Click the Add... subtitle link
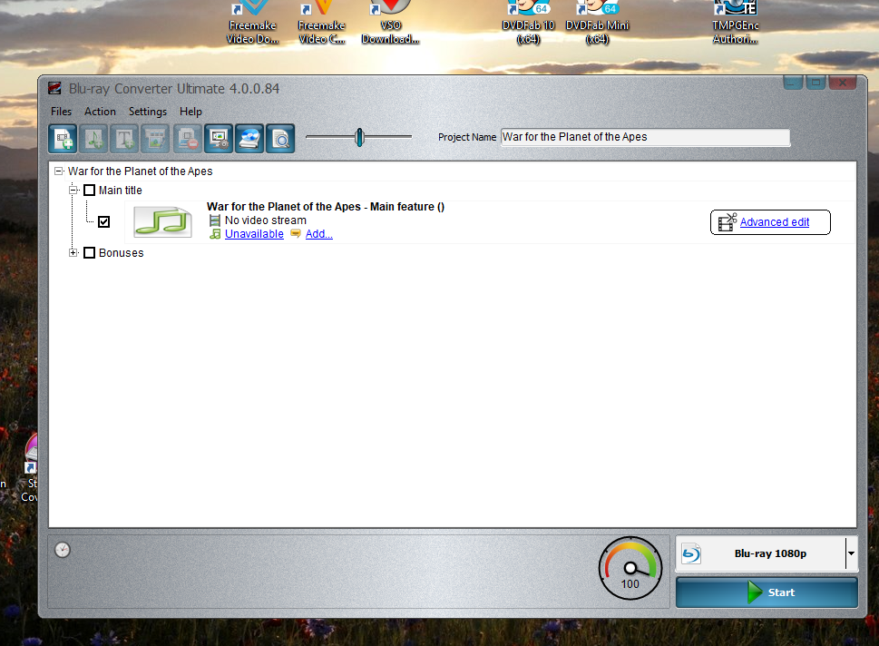Screen dimensions: 879x646 [319, 234]
